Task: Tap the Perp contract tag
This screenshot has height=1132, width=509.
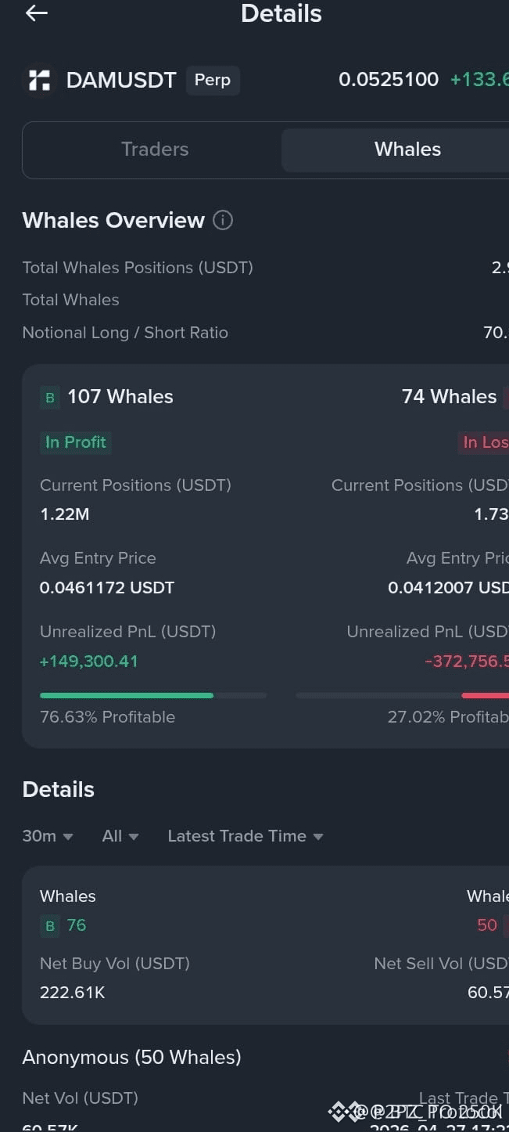Action: point(213,80)
